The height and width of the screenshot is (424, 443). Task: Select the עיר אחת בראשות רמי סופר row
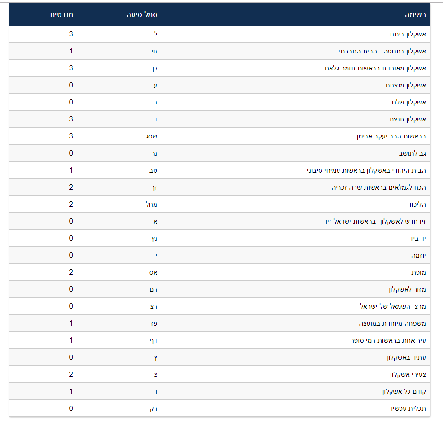[x=385, y=340]
